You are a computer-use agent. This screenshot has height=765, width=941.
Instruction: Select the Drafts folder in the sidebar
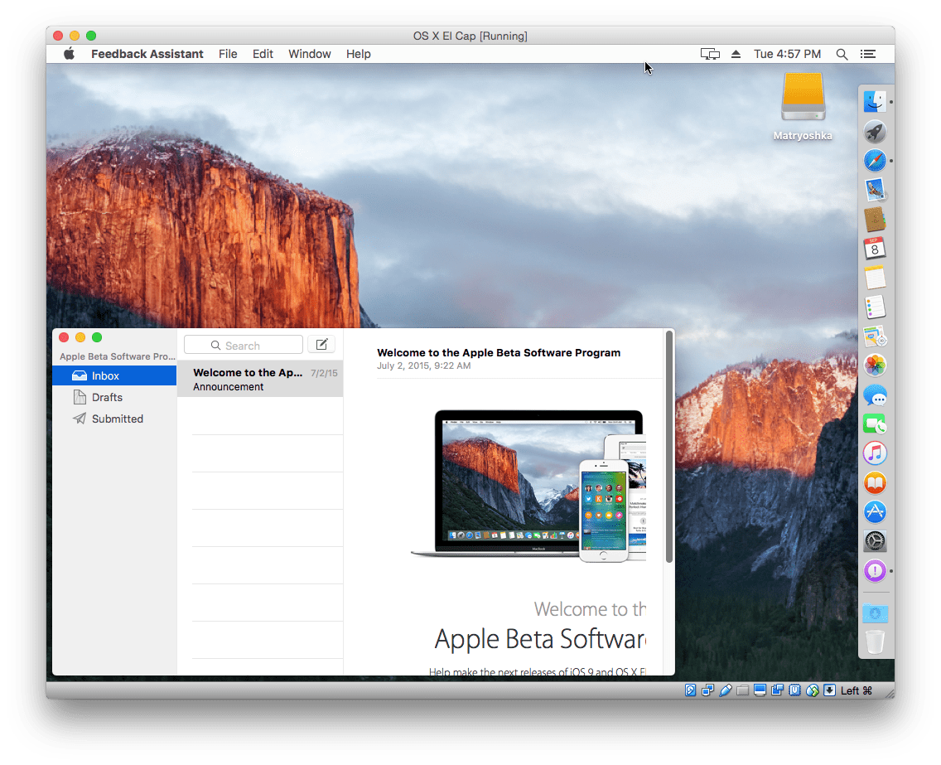click(108, 397)
